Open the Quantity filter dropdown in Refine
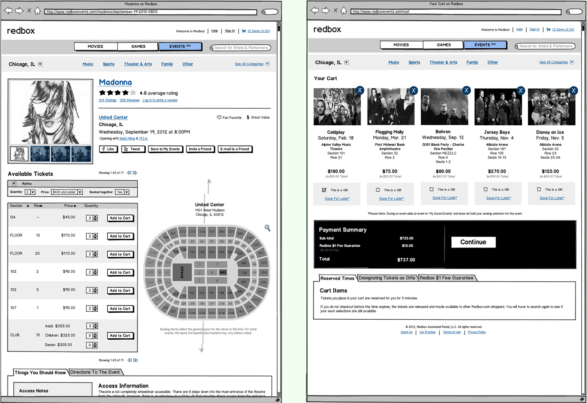Screen dimensions: 587x403 pyautogui.click(x=30, y=192)
